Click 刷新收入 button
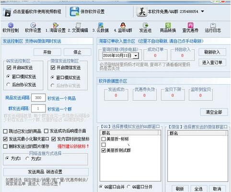The image size is (231, 192). [212, 52]
